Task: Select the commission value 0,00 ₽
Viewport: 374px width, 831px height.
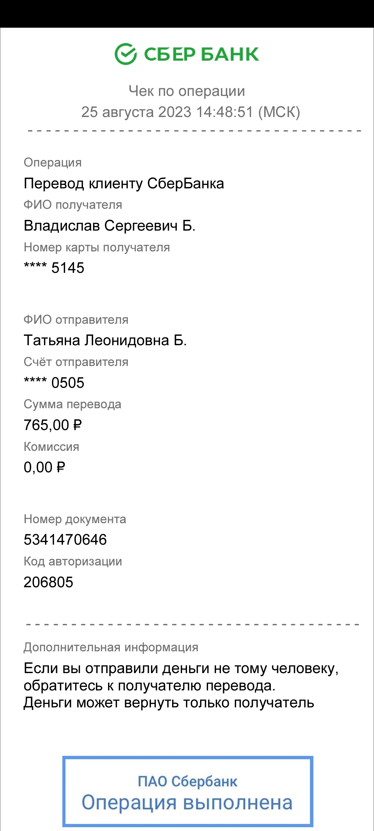Action: click(44, 467)
